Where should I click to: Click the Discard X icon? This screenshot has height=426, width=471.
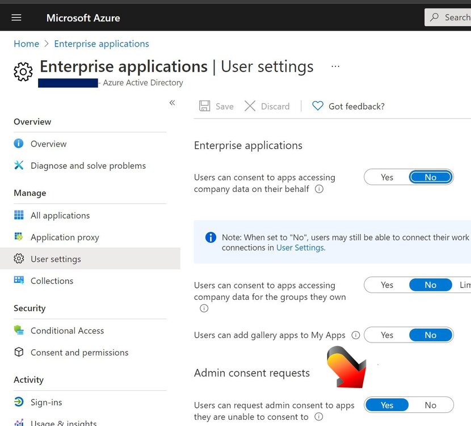coord(250,106)
